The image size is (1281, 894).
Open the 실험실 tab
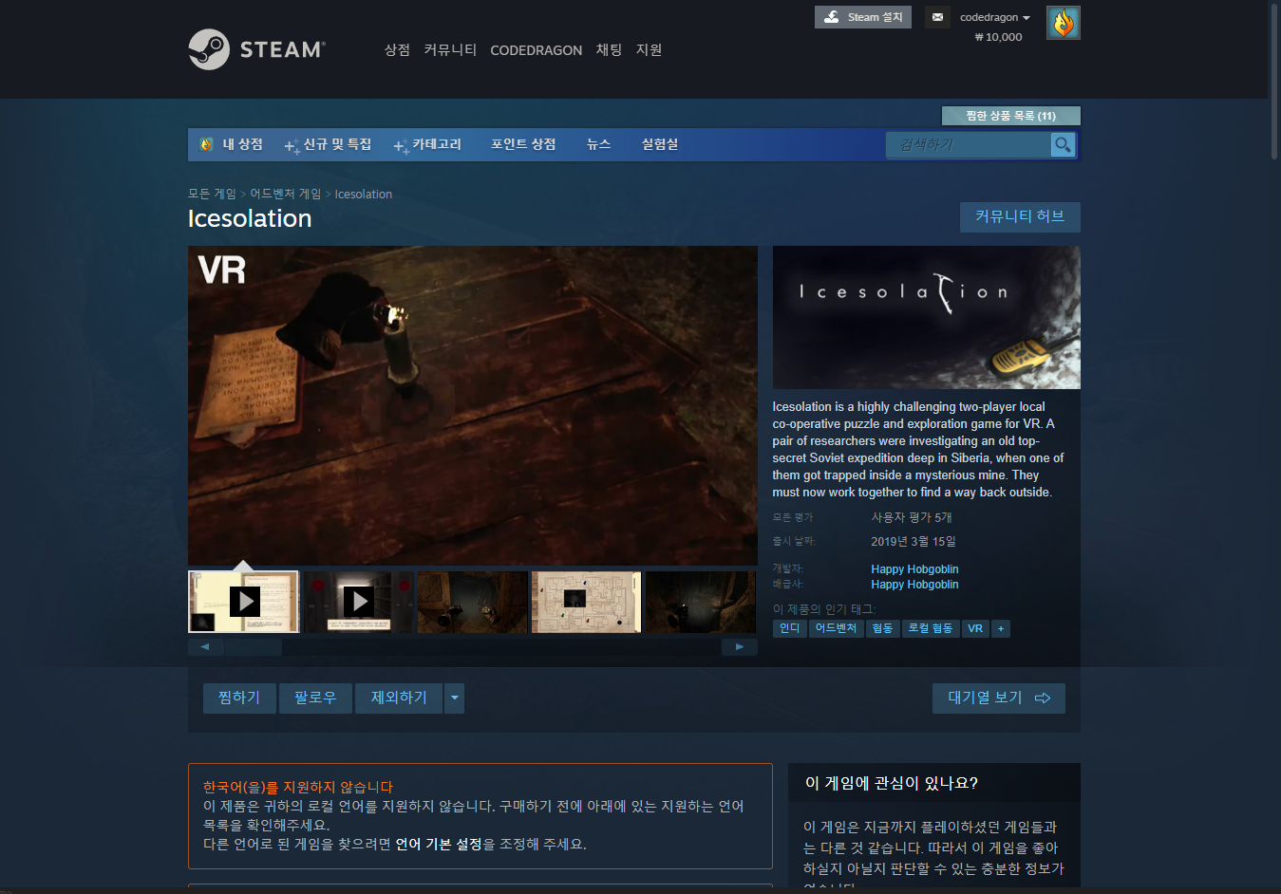point(660,144)
